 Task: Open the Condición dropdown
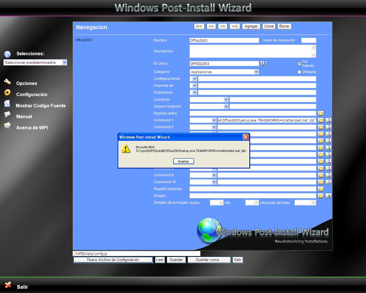coord(209,100)
